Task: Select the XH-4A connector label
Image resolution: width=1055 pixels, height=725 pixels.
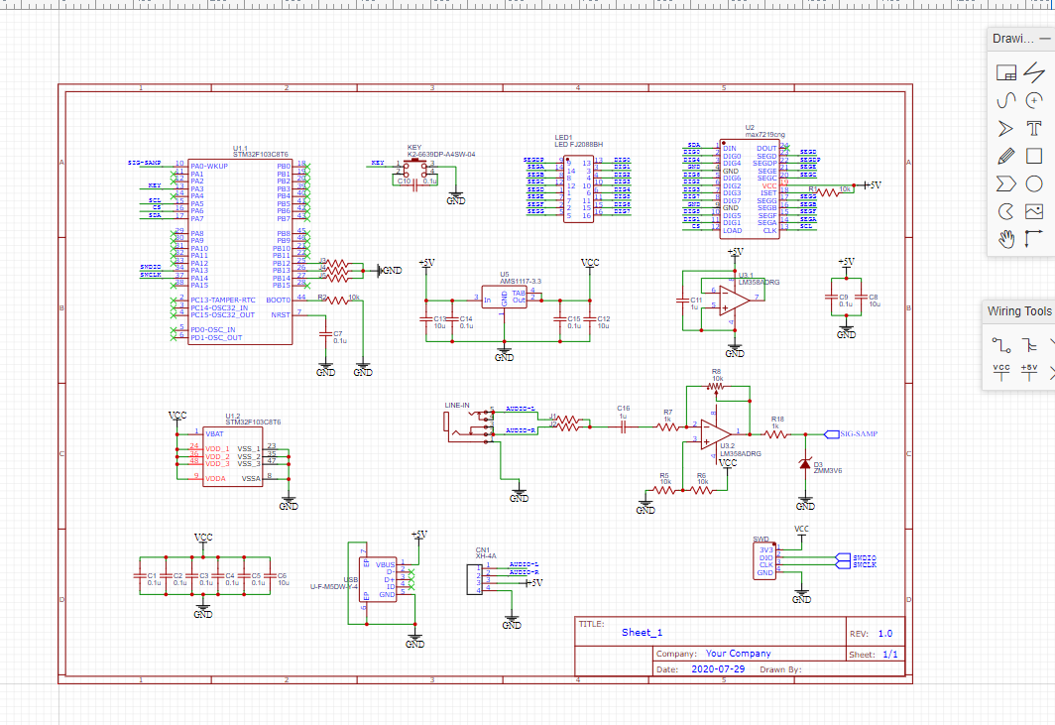Action: tap(486, 556)
